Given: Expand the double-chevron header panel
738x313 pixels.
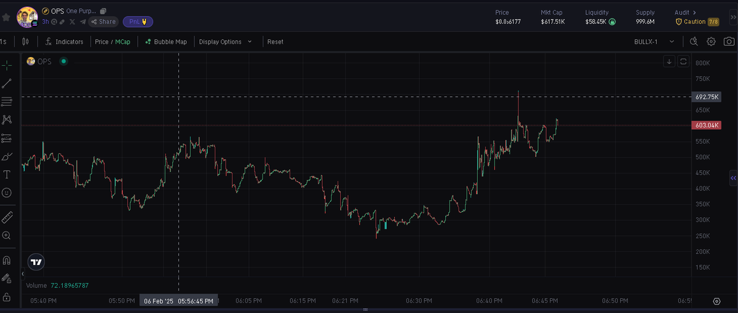Looking at the screenshot, I should [734, 17].
